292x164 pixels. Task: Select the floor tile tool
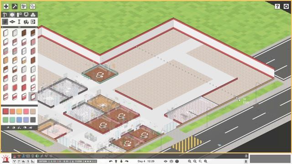point(12,22)
